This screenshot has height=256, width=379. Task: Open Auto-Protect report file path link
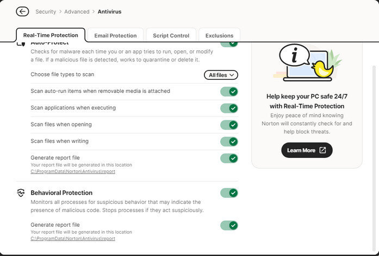(x=73, y=171)
